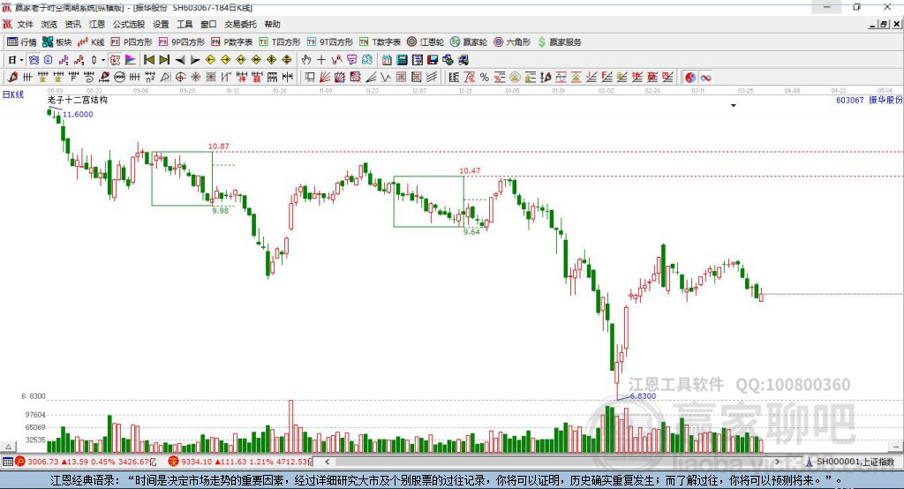Step chart right with black right arrow
The height and width of the screenshot is (489, 904).
pos(195,59)
